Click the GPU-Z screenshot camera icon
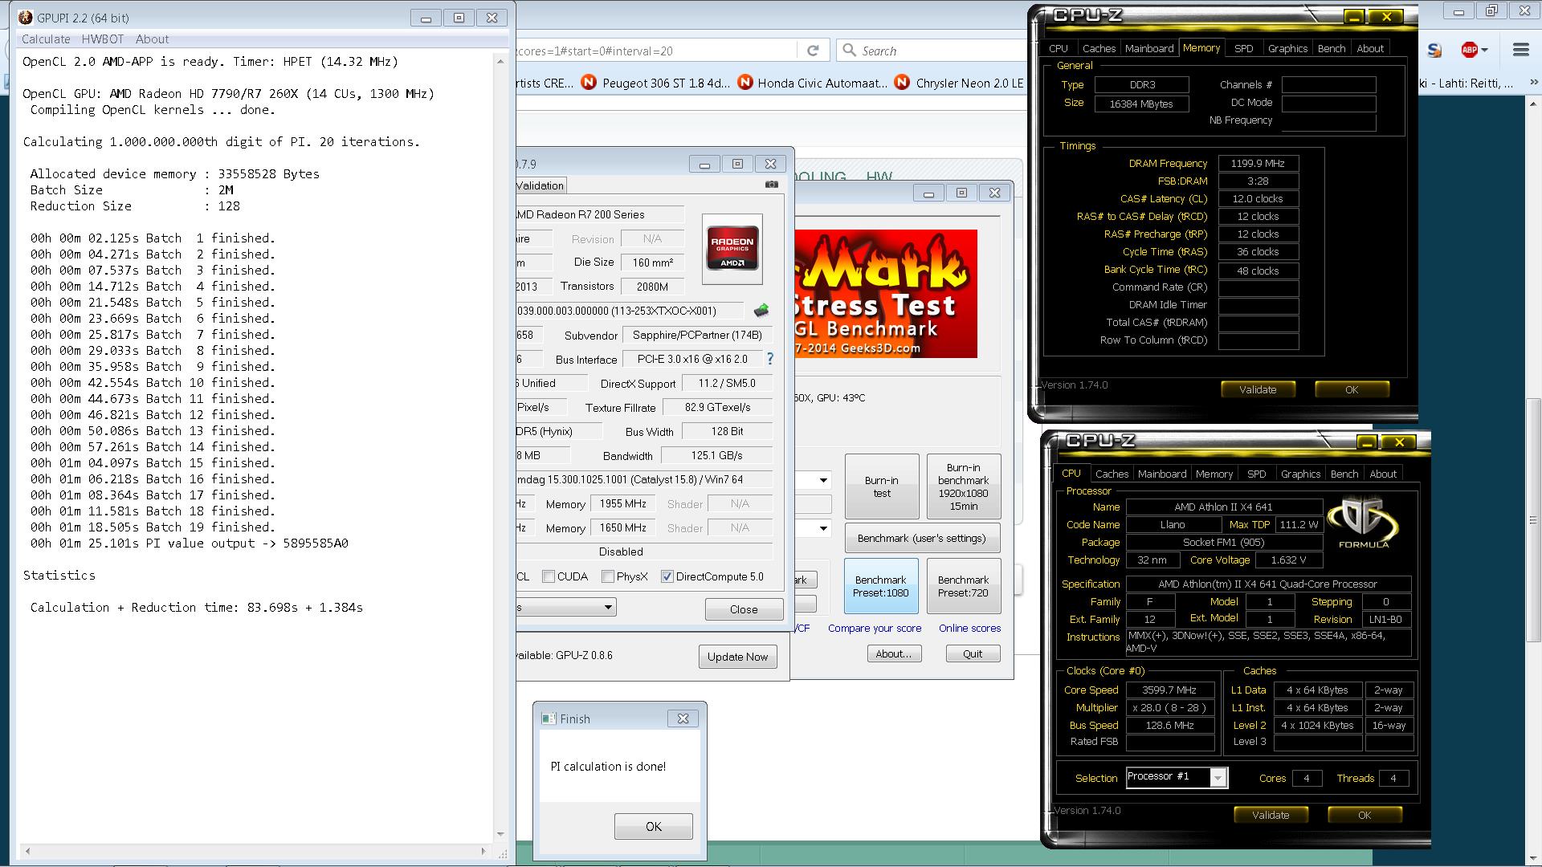 click(x=772, y=185)
